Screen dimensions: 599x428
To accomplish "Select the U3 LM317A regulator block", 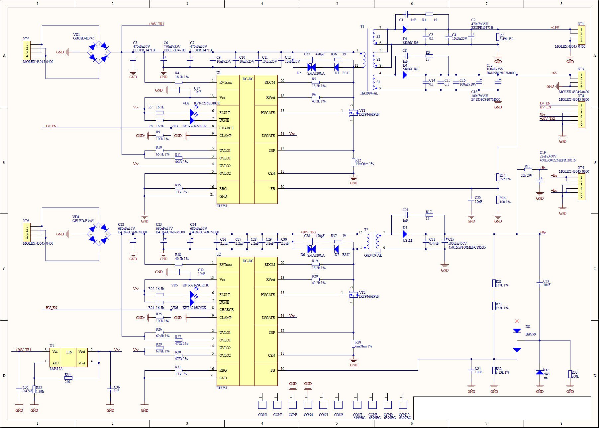I will click(68, 357).
